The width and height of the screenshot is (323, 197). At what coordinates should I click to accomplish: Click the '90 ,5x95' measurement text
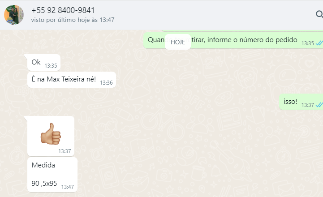[44, 184]
